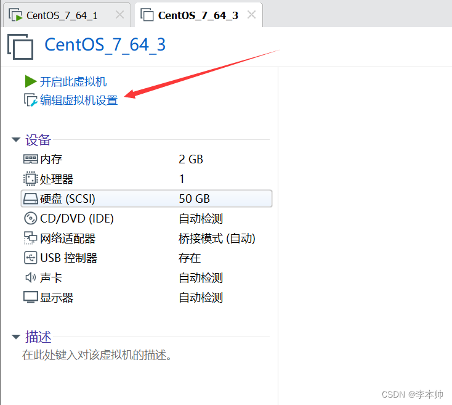Viewport: 452px width, 405px height.
Task: Select the 硬盘 (SCSI) device row
Action: (x=147, y=198)
